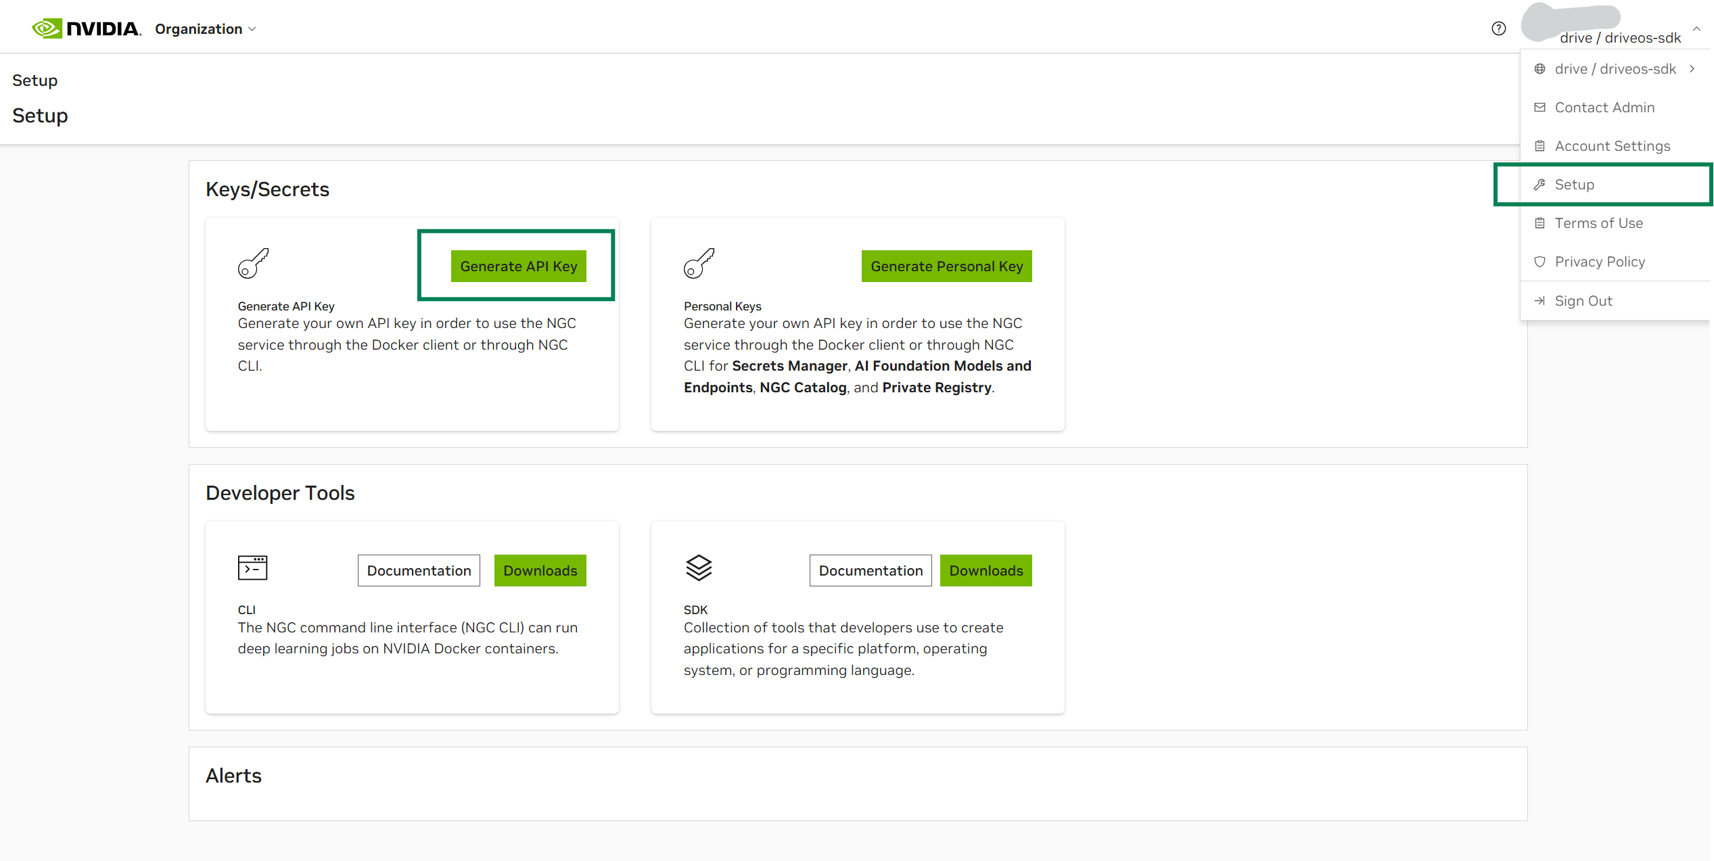
Task: Click the globe icon beside drive / driveos-sdk
Action: point(1539,69)
